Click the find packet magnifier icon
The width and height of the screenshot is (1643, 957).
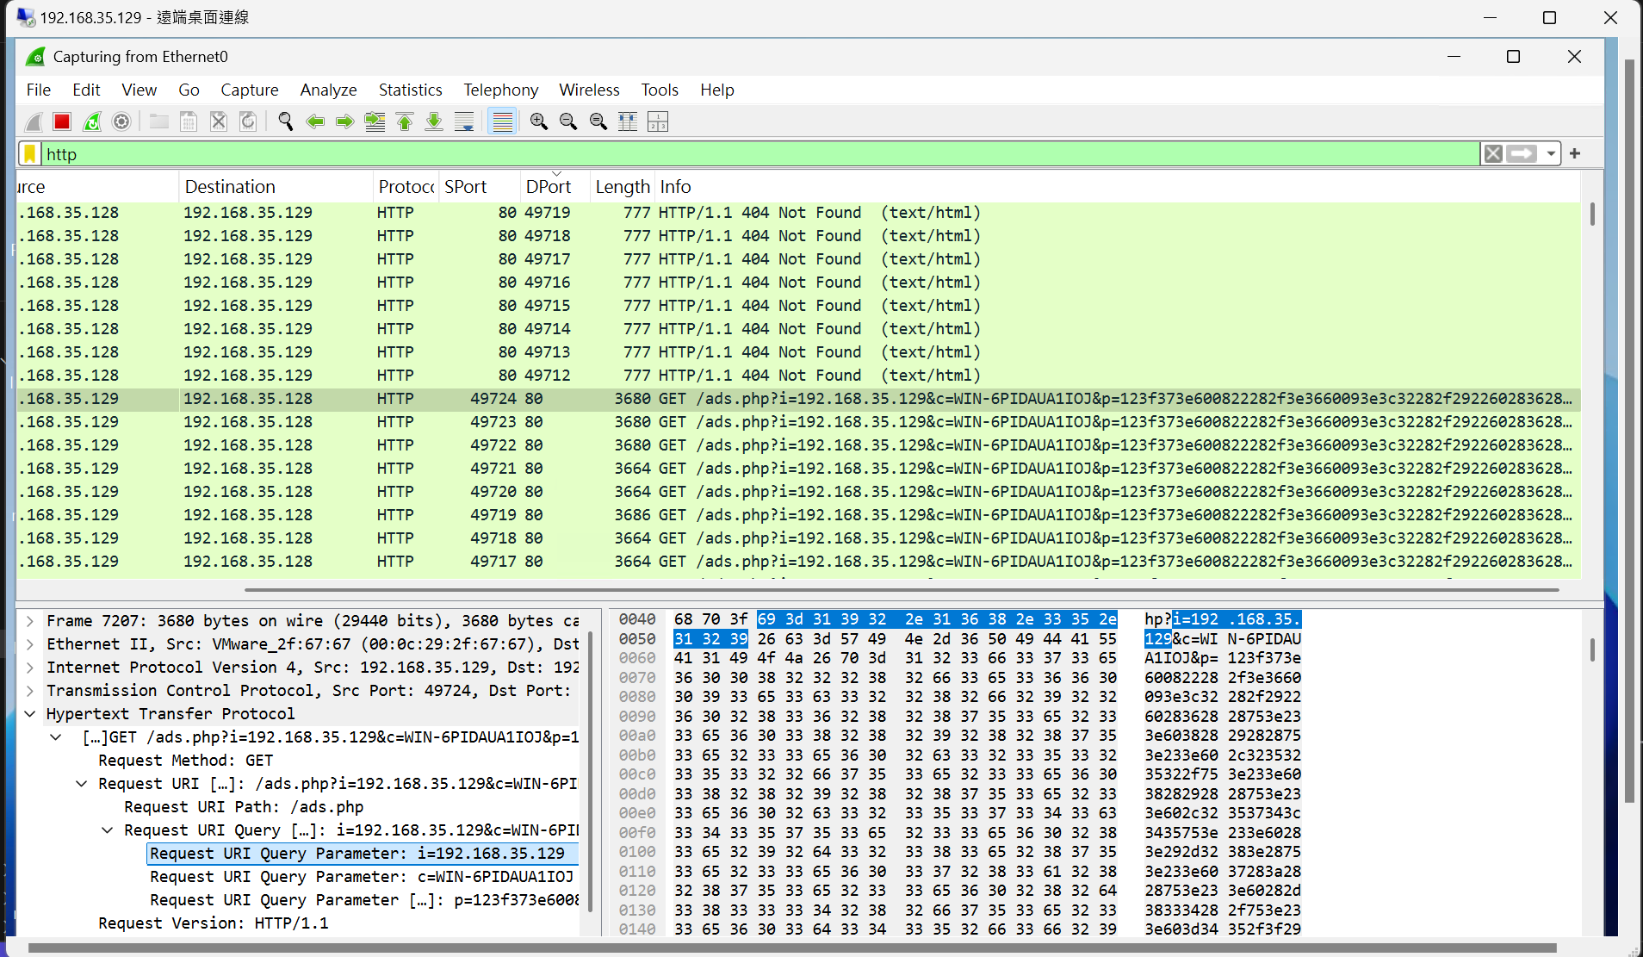click(x=286, y=121)
